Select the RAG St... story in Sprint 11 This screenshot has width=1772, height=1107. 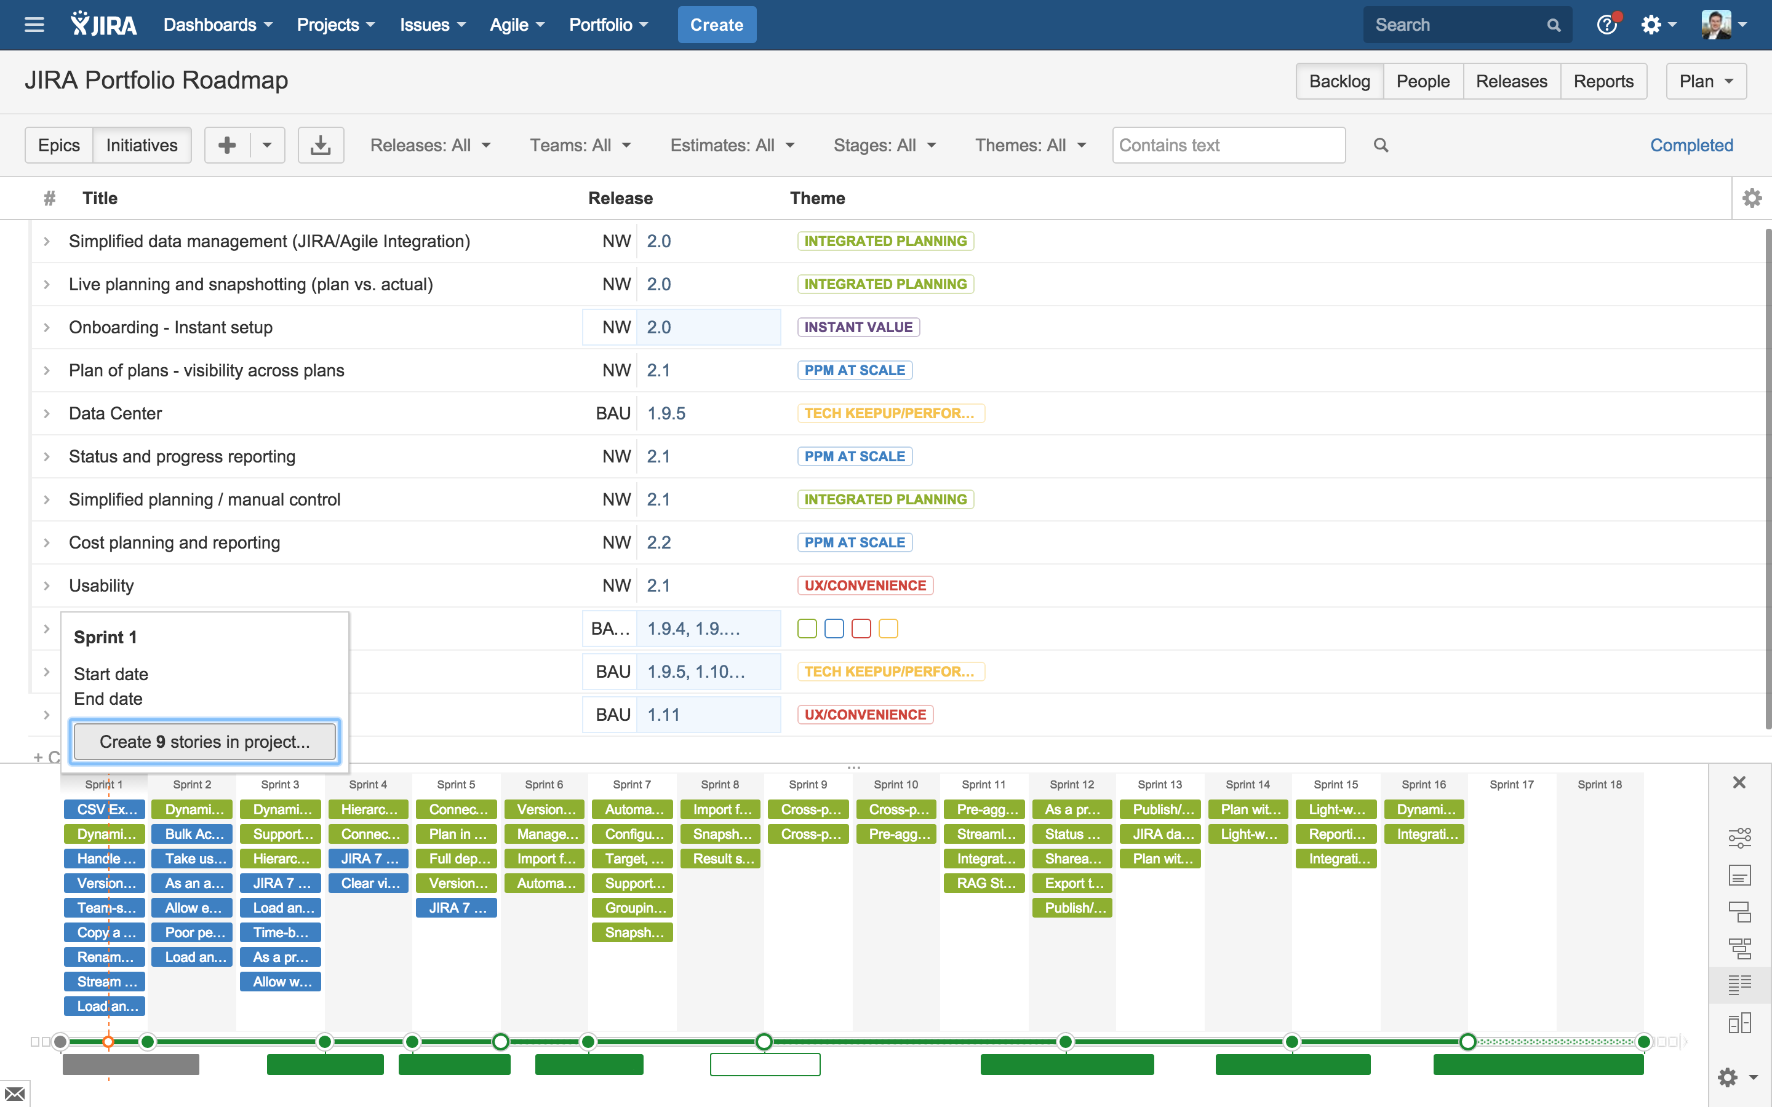[984, 883]
